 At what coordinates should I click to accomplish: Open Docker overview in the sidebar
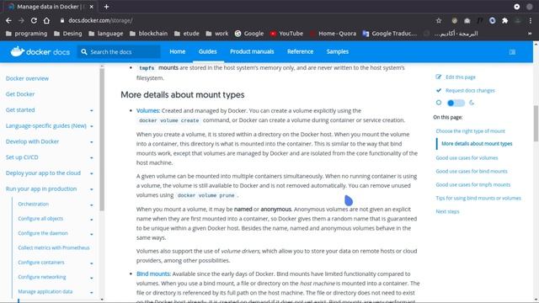point(27,78)
